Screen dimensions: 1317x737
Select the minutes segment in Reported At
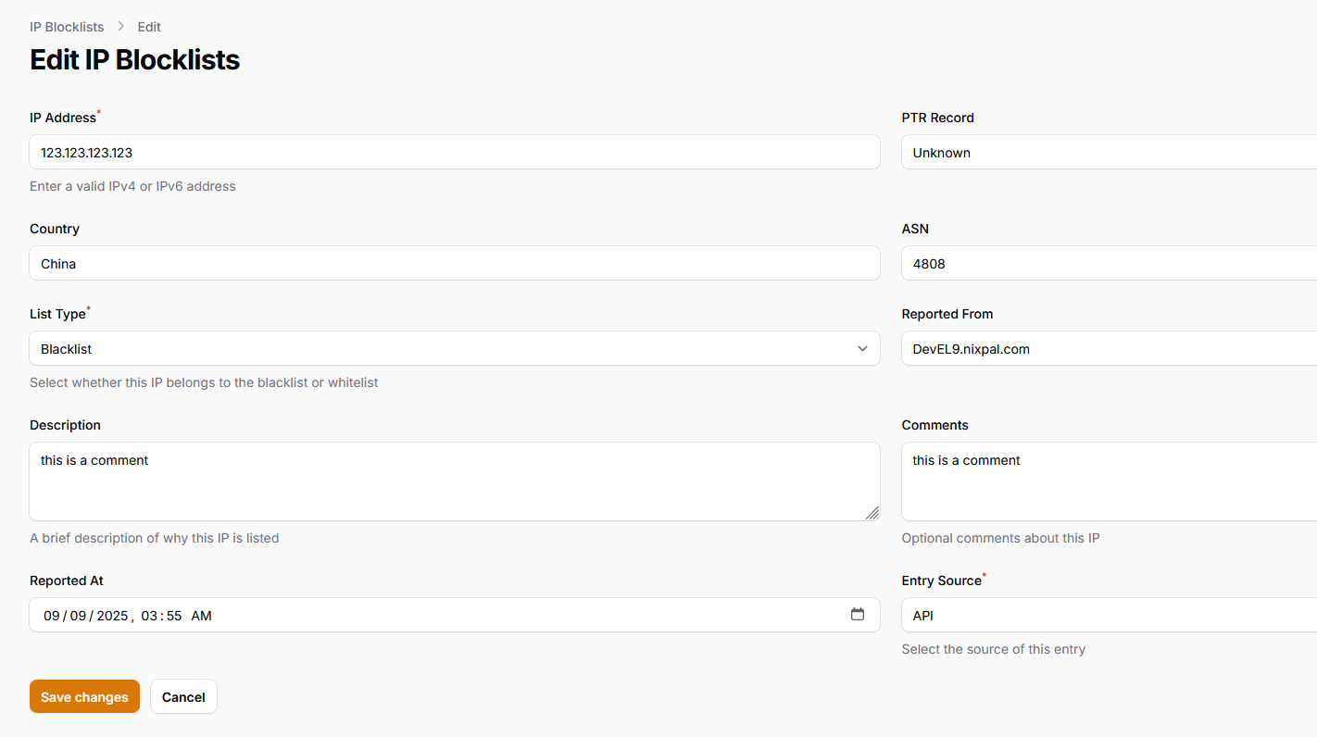[x=173, y=616]
